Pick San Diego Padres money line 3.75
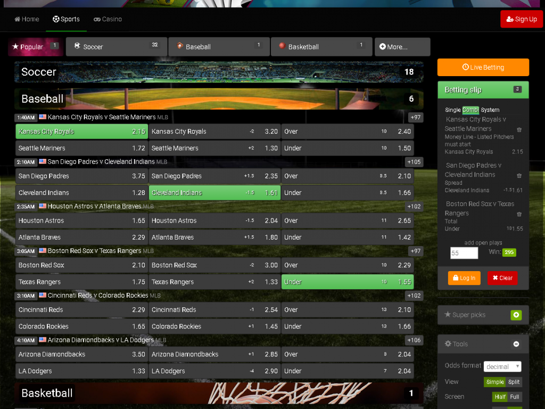Viewport: 545px width, 409px height. pos(81,176)
